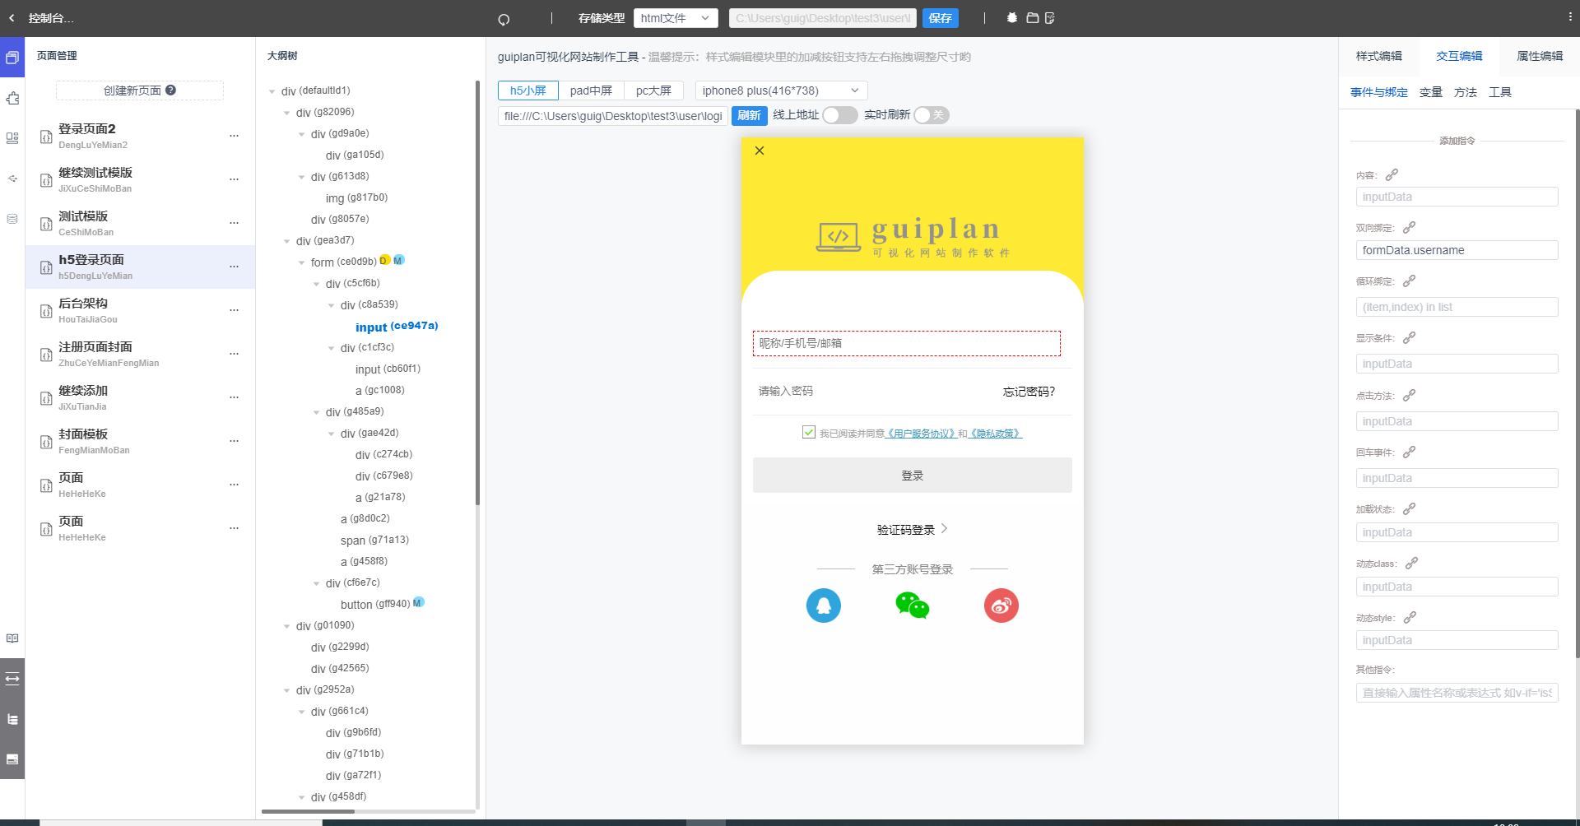Collapse the form (ce0d9b) tree node

coord(302,262)
